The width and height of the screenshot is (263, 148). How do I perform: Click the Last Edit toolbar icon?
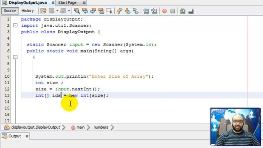click(x=44, y=11)
